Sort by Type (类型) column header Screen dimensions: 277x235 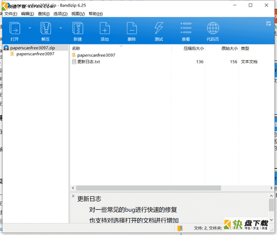pos(245,48)
